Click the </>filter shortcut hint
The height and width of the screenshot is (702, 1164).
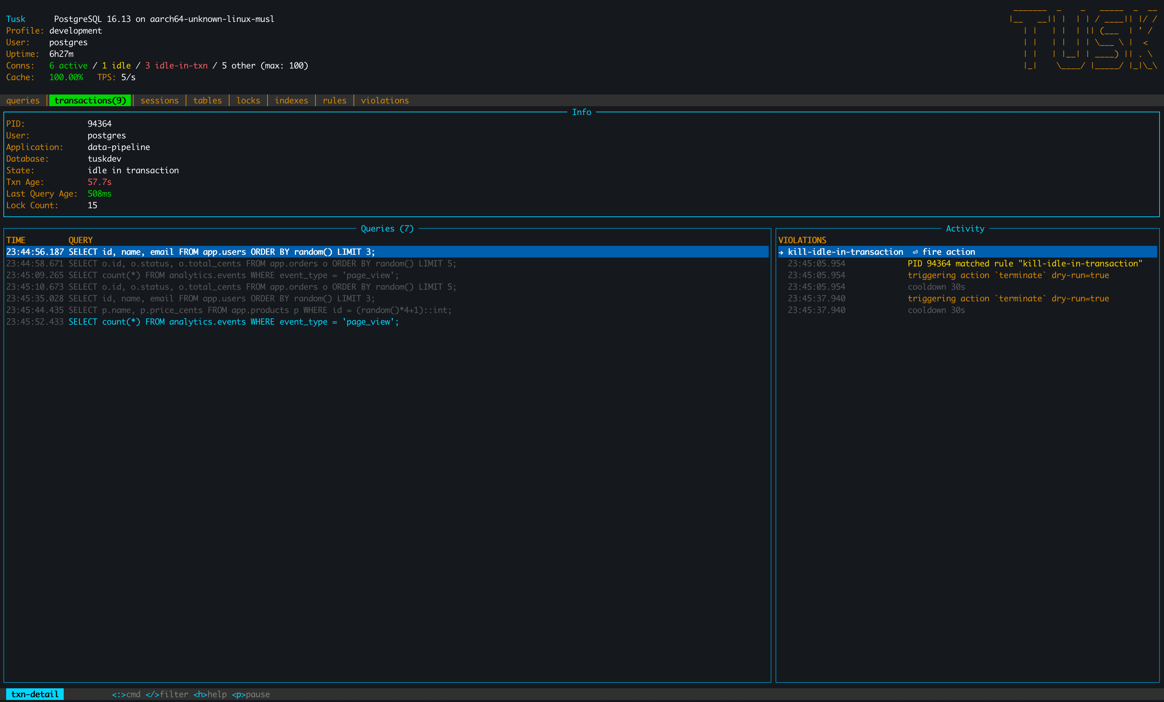(x=167, y=694)
